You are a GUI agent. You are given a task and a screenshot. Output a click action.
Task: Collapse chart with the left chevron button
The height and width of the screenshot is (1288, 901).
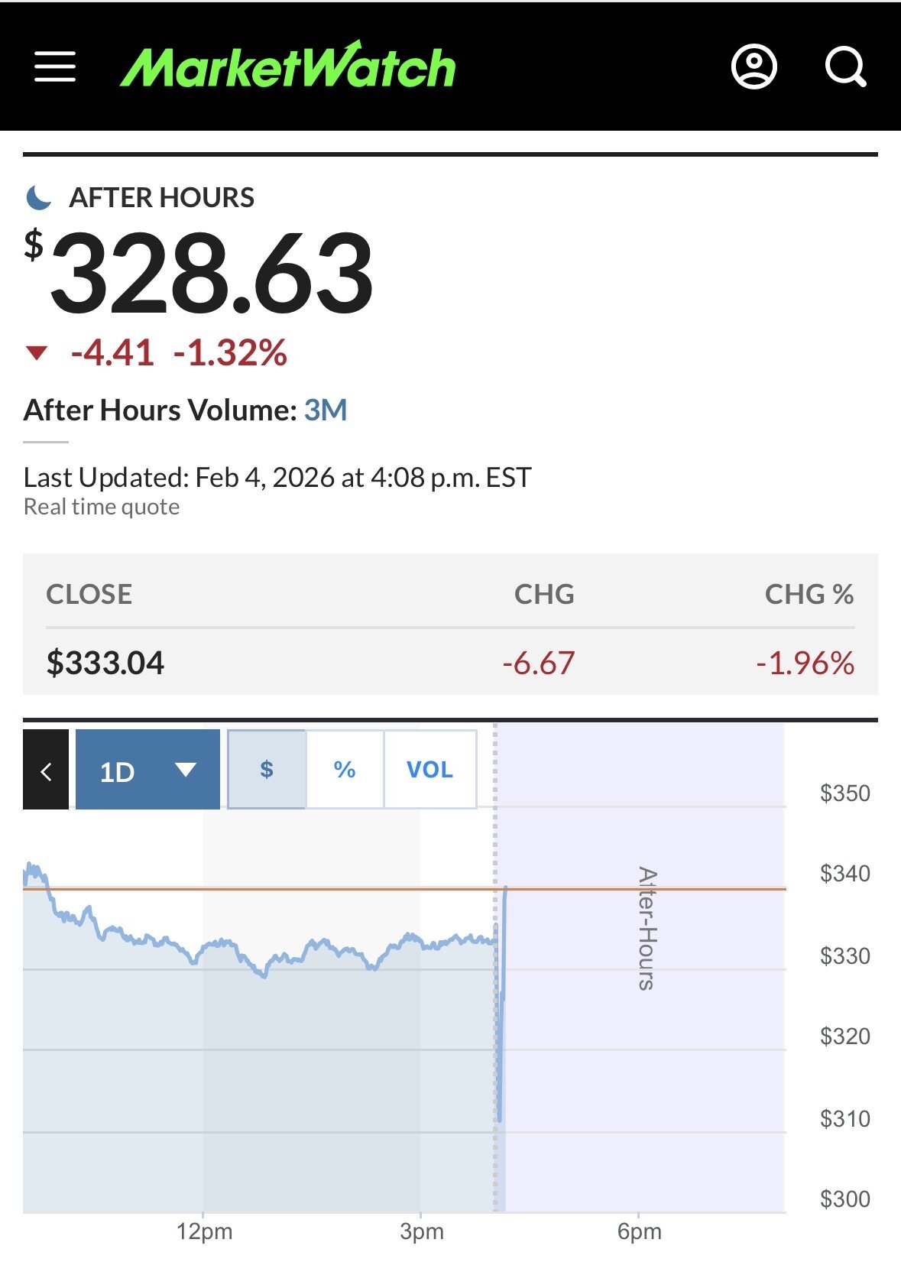(46, 770)
